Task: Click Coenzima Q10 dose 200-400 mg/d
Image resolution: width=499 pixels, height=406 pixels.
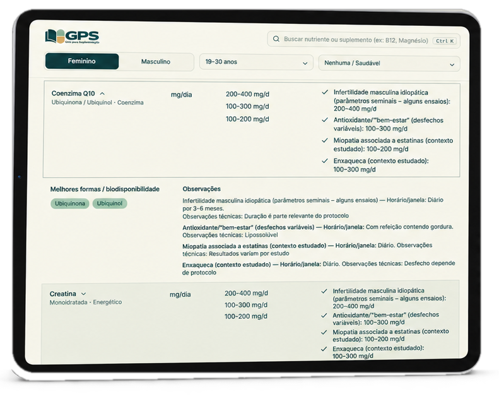Action: [x=247, y=94]
